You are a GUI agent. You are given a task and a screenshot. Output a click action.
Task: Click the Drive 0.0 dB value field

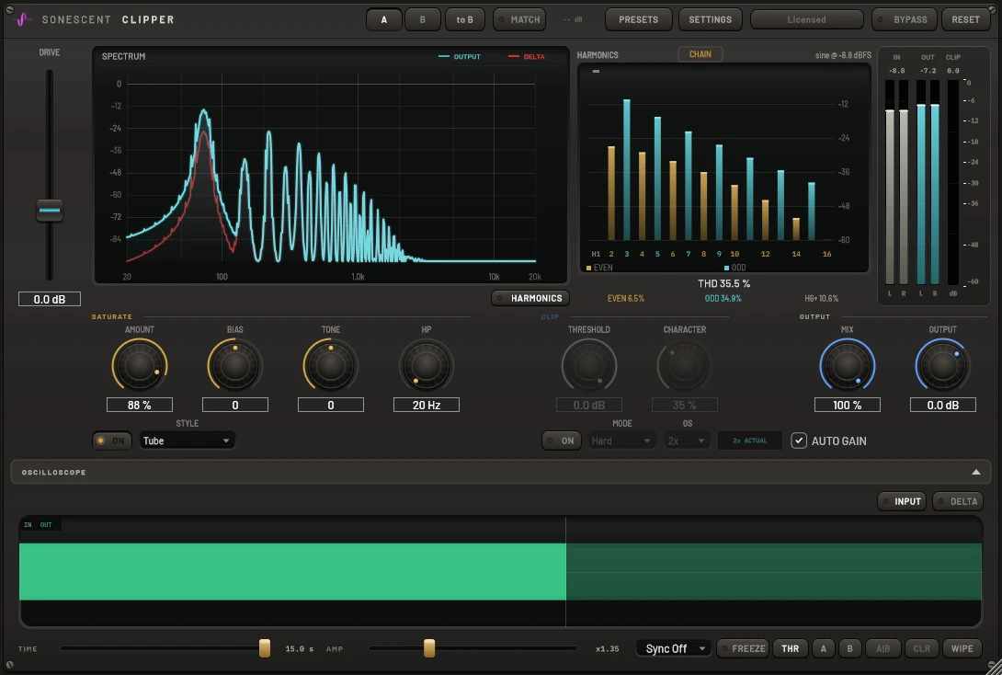[x=50, y=299]
